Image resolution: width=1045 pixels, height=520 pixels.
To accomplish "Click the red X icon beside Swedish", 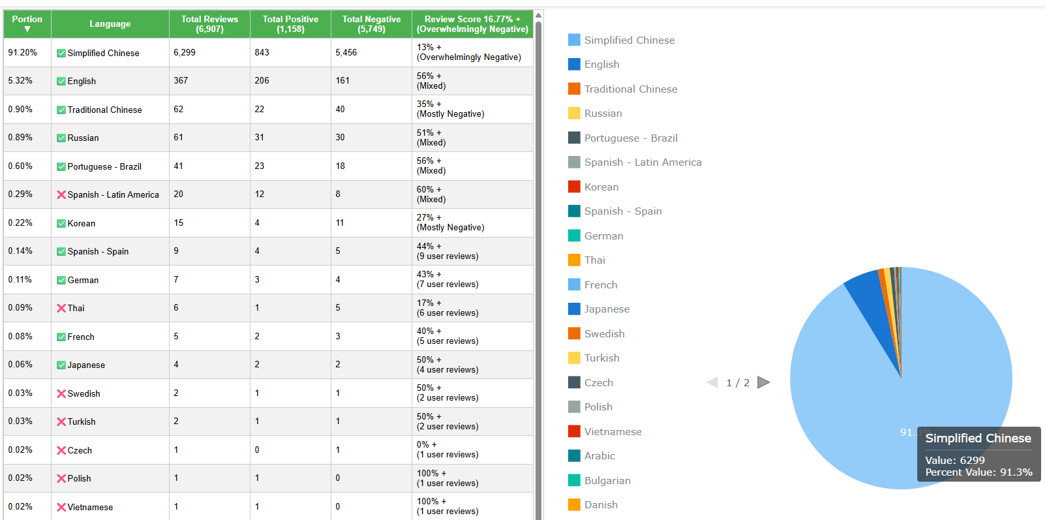I will click(61, 394).
